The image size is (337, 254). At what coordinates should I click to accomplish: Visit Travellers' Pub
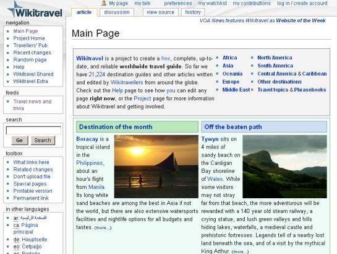click(30, 45)
